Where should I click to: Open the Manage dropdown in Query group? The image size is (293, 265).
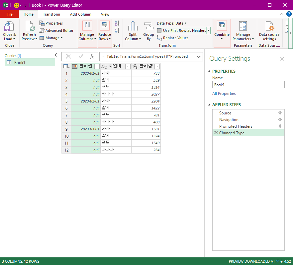[x=51, y=38]
